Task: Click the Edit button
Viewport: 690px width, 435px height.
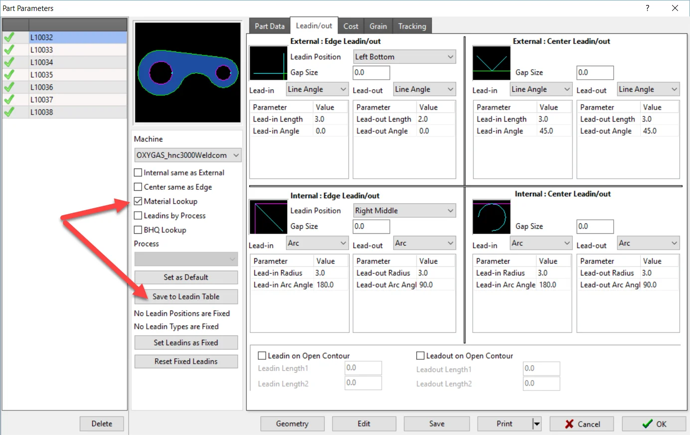Action: 364,424
